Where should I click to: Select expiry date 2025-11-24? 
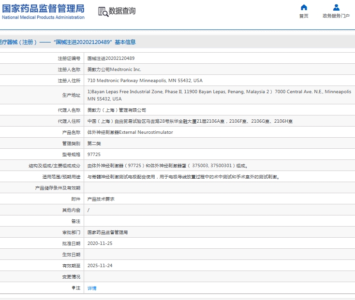coord(100,265)
